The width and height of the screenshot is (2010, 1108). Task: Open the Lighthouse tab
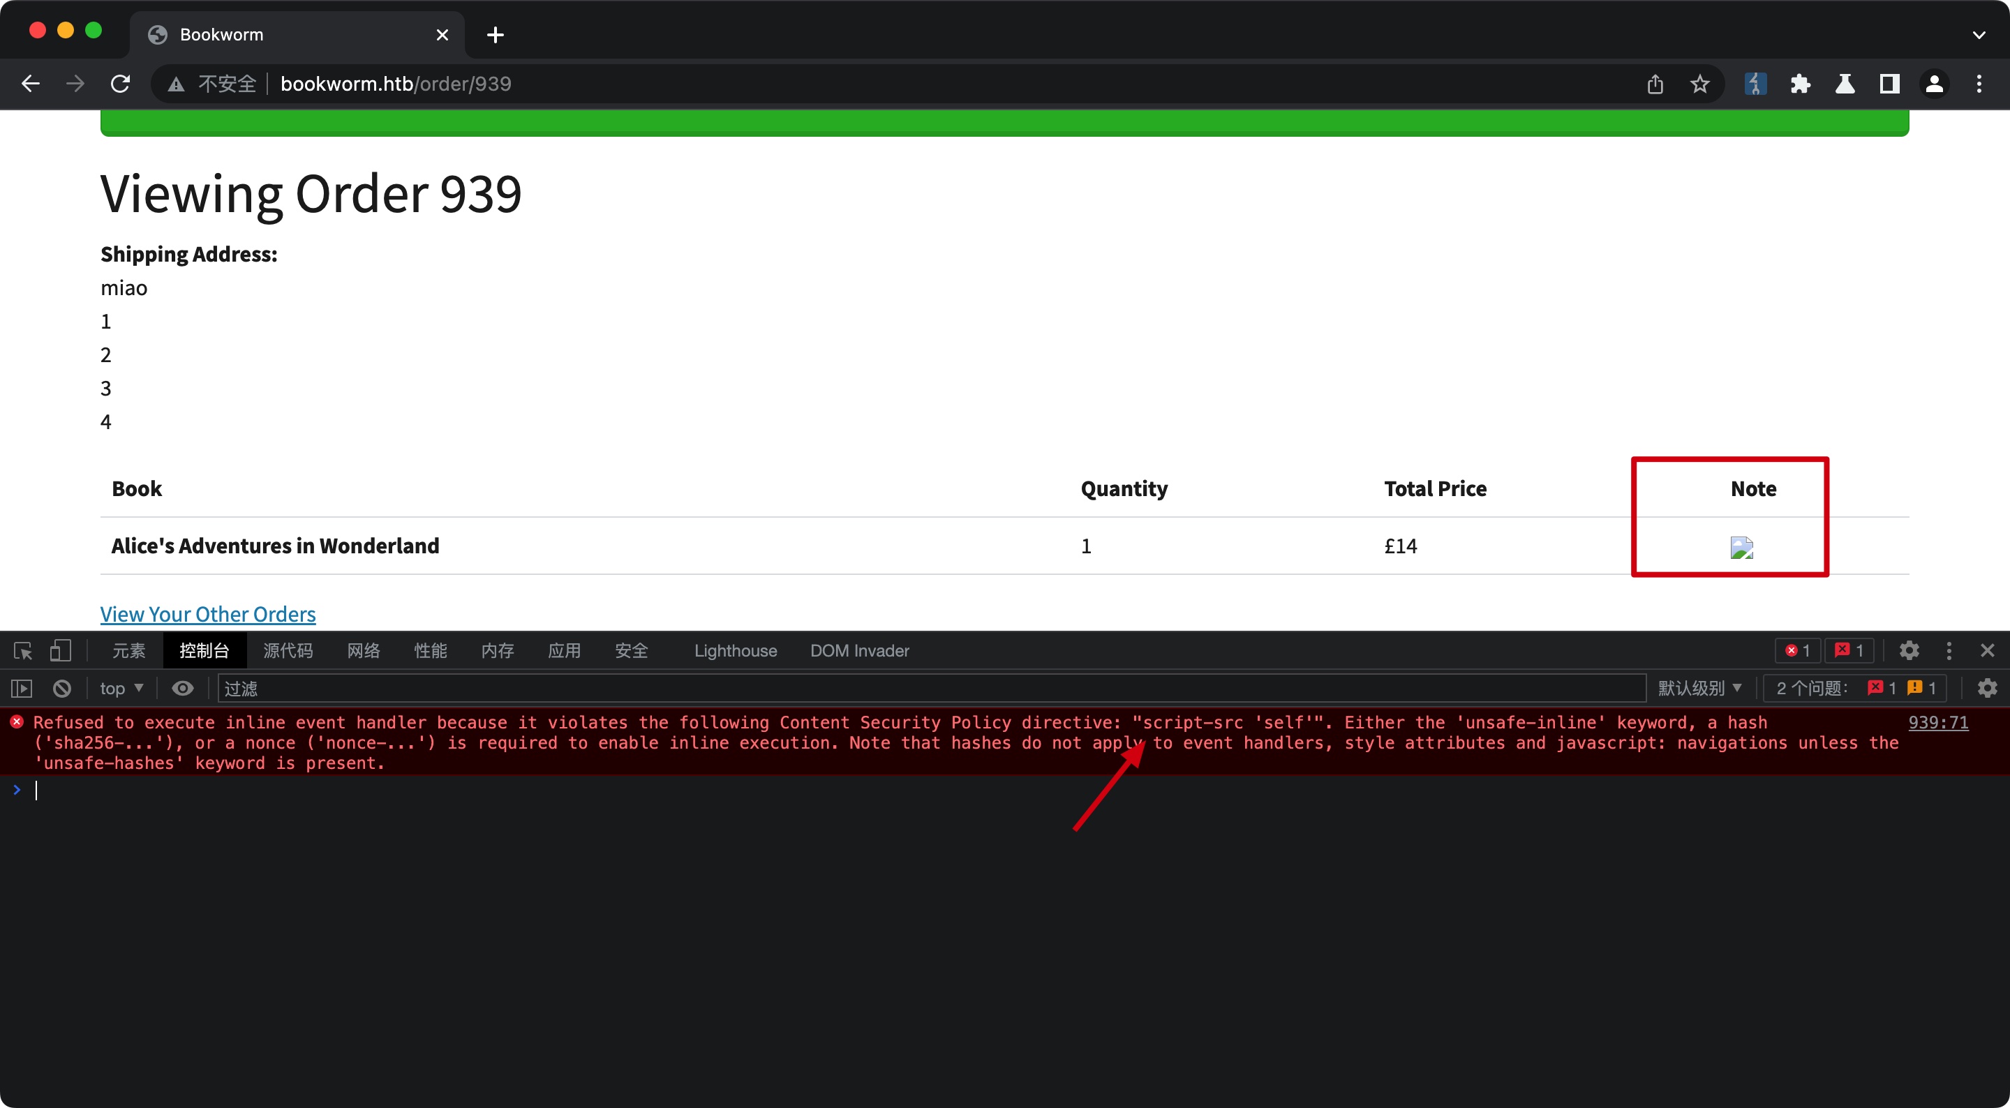[x=735, y=650]
